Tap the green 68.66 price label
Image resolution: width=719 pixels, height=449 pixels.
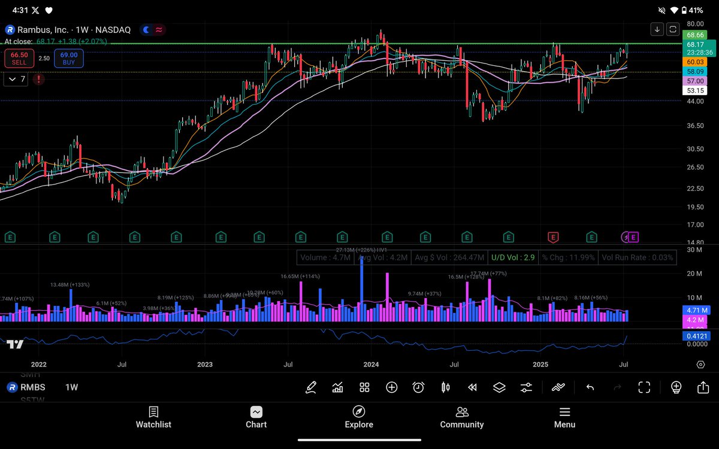[694, 35]
